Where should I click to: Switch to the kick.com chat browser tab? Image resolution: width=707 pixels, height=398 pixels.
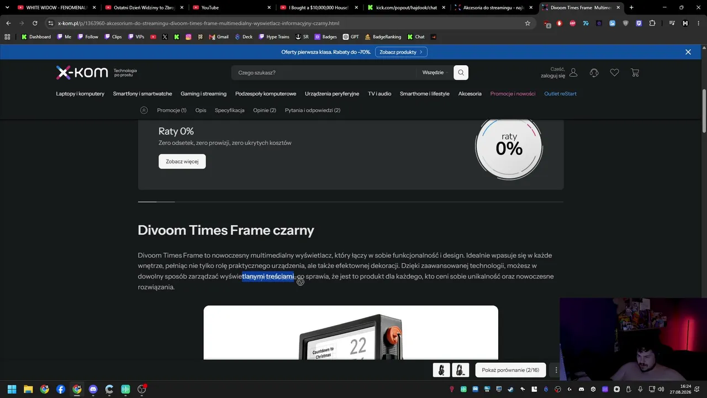[x=408, y=7]
